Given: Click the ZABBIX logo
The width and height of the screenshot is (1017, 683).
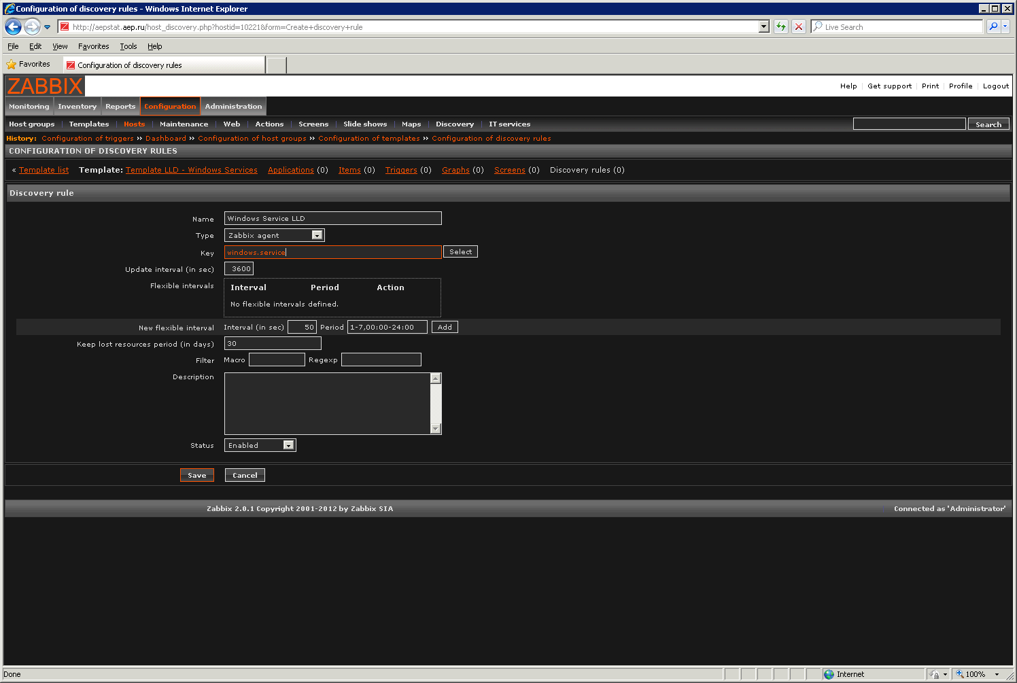Looking at the screenshot, I should point(45,86).
